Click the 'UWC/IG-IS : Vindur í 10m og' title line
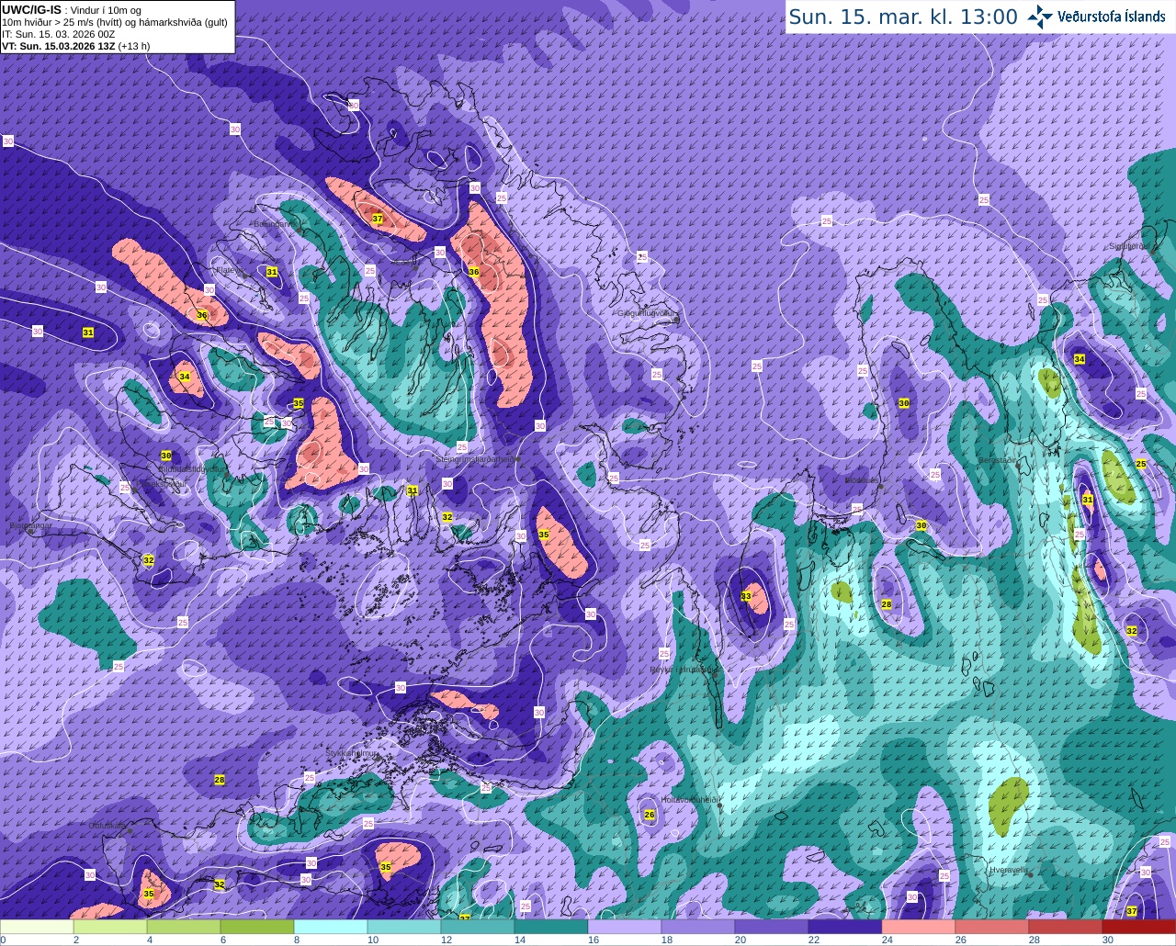The image size is (1176, 946). click(71, 9)
